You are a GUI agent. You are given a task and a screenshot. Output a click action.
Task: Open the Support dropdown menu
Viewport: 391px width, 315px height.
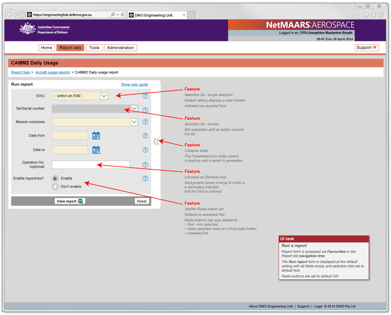point(367,48)
